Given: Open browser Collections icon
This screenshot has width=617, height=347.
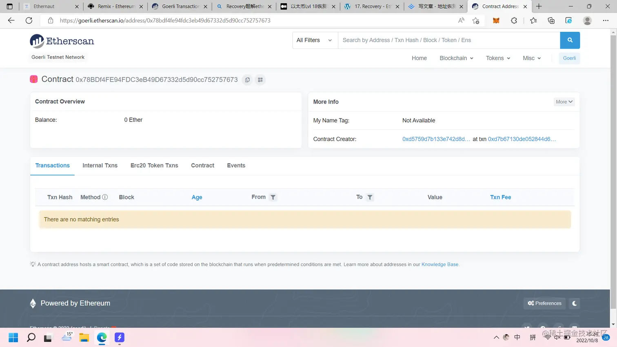Looking at the screenshot, I should point(551,20).
